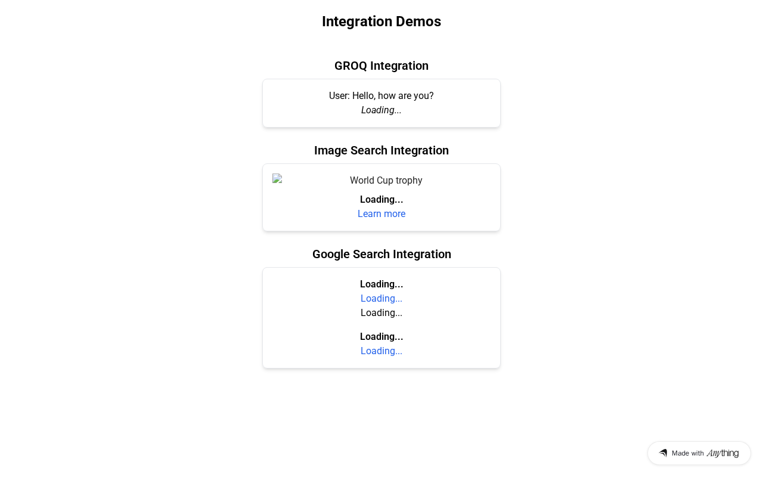Click the second bold Loading title in Google results
Image resolution: width=763 pixels, height=477 pixels.
tap(381, 336)
